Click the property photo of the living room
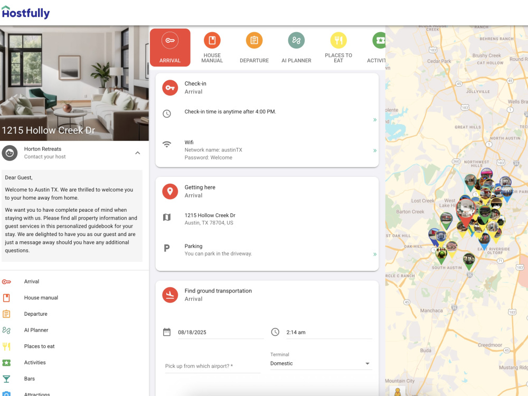528x396 pixels. pyautogui.click(x=74, y=83)
